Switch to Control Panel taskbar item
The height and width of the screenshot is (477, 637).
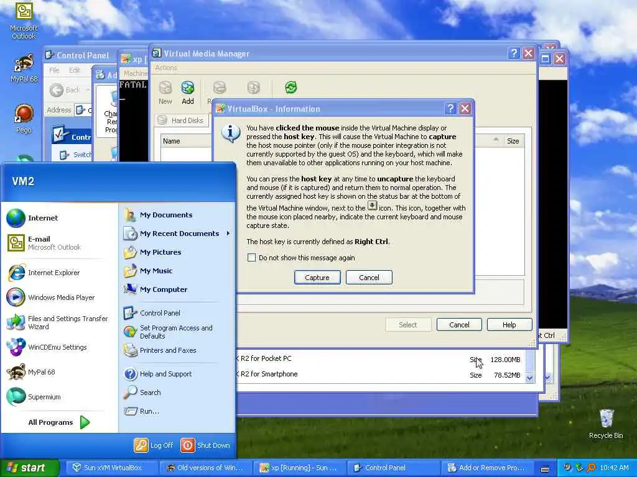coord(393,468)
